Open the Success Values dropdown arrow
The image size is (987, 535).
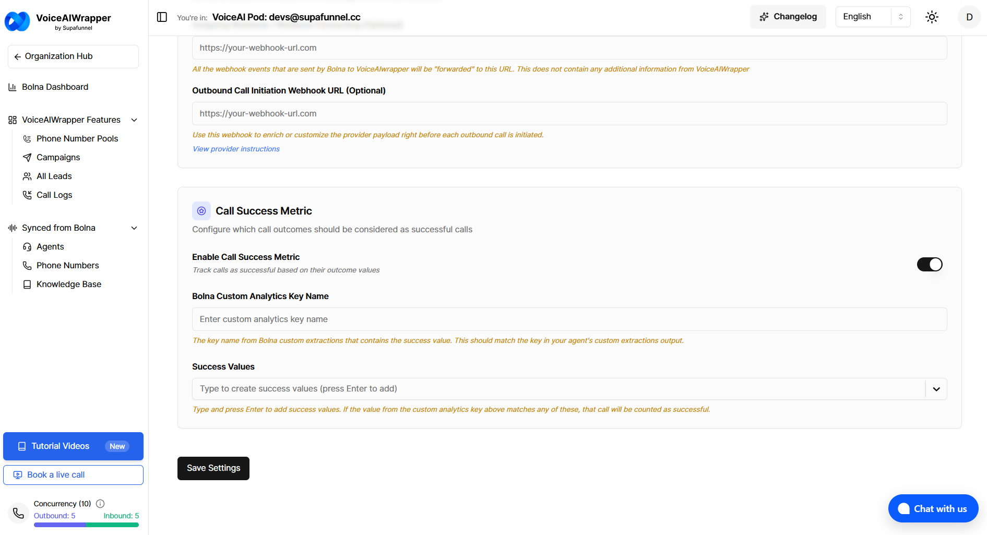point(936,389)
